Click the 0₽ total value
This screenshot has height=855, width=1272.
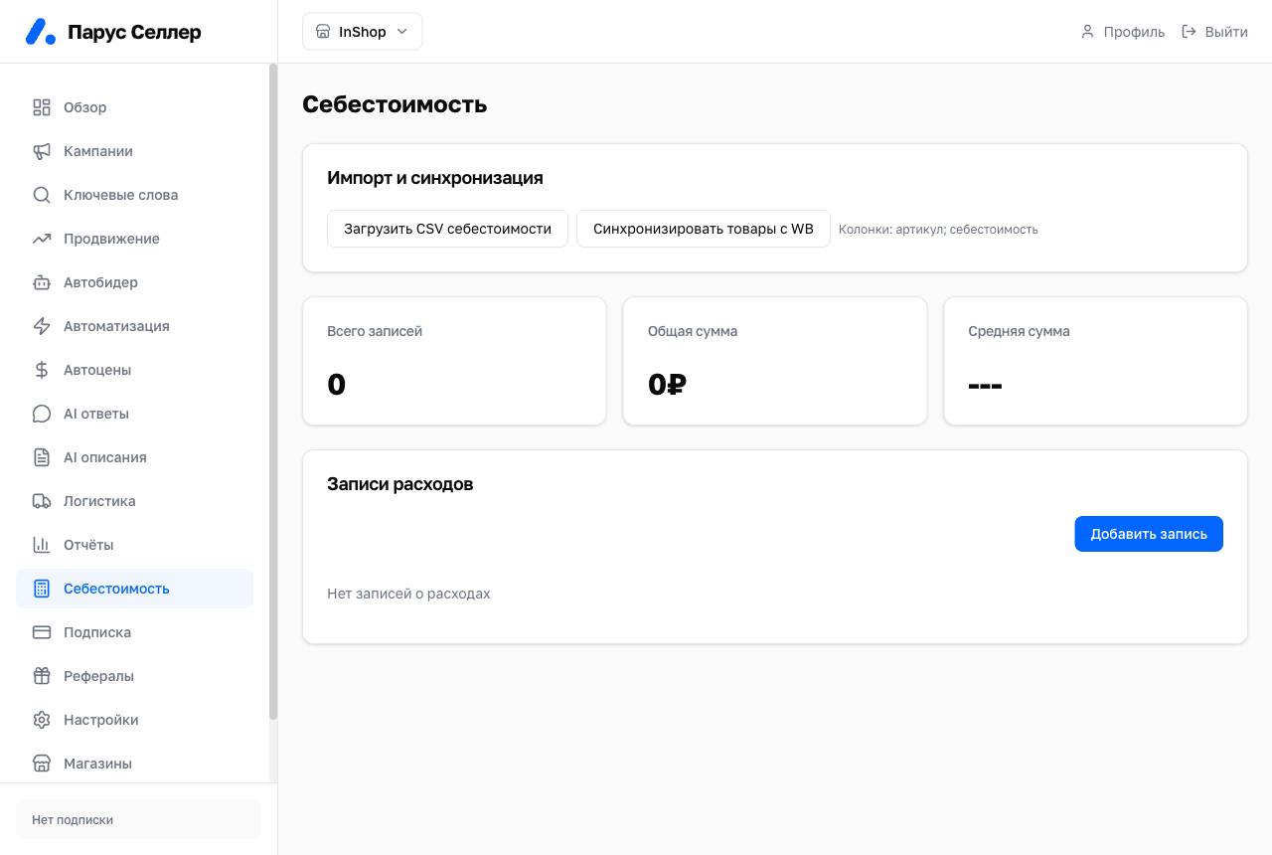tap(667, 385)
